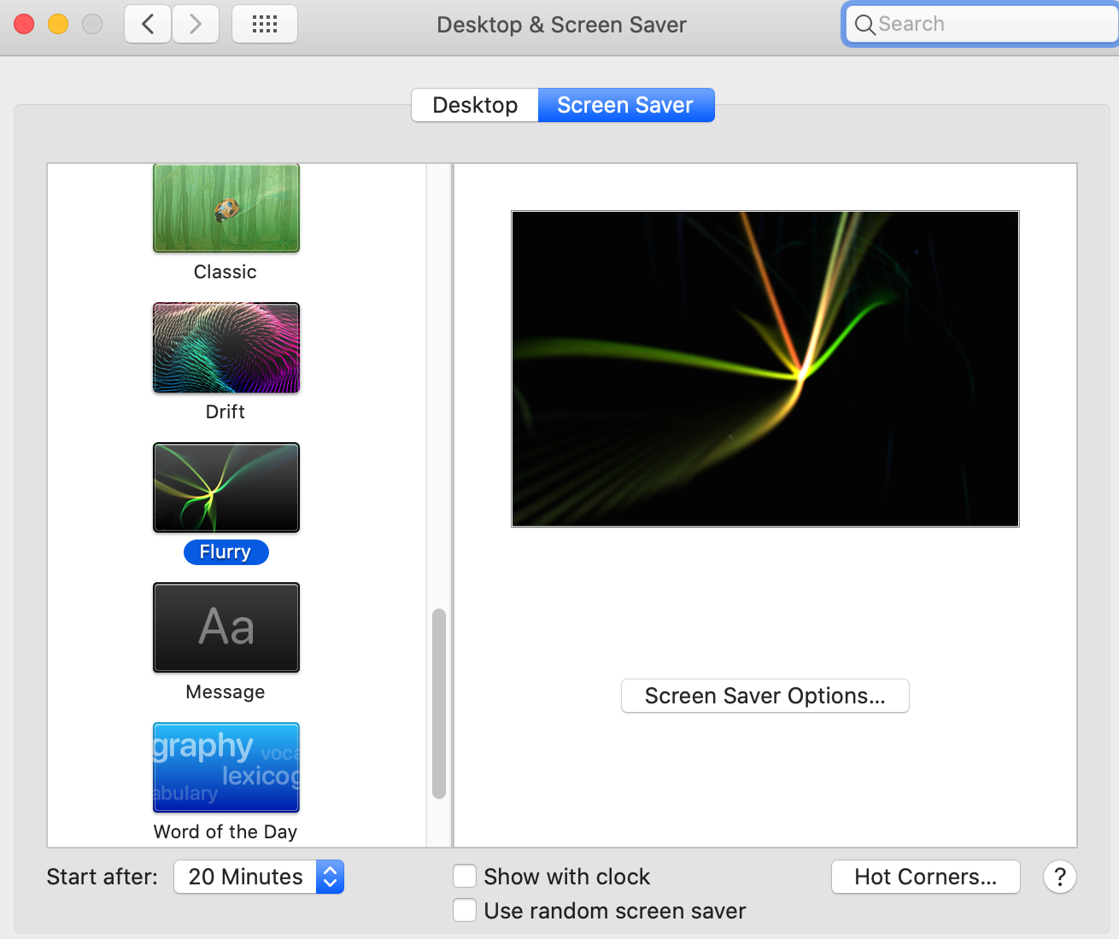
Task: Open the Hot Corners settings
Action: (x=925, y=877)
